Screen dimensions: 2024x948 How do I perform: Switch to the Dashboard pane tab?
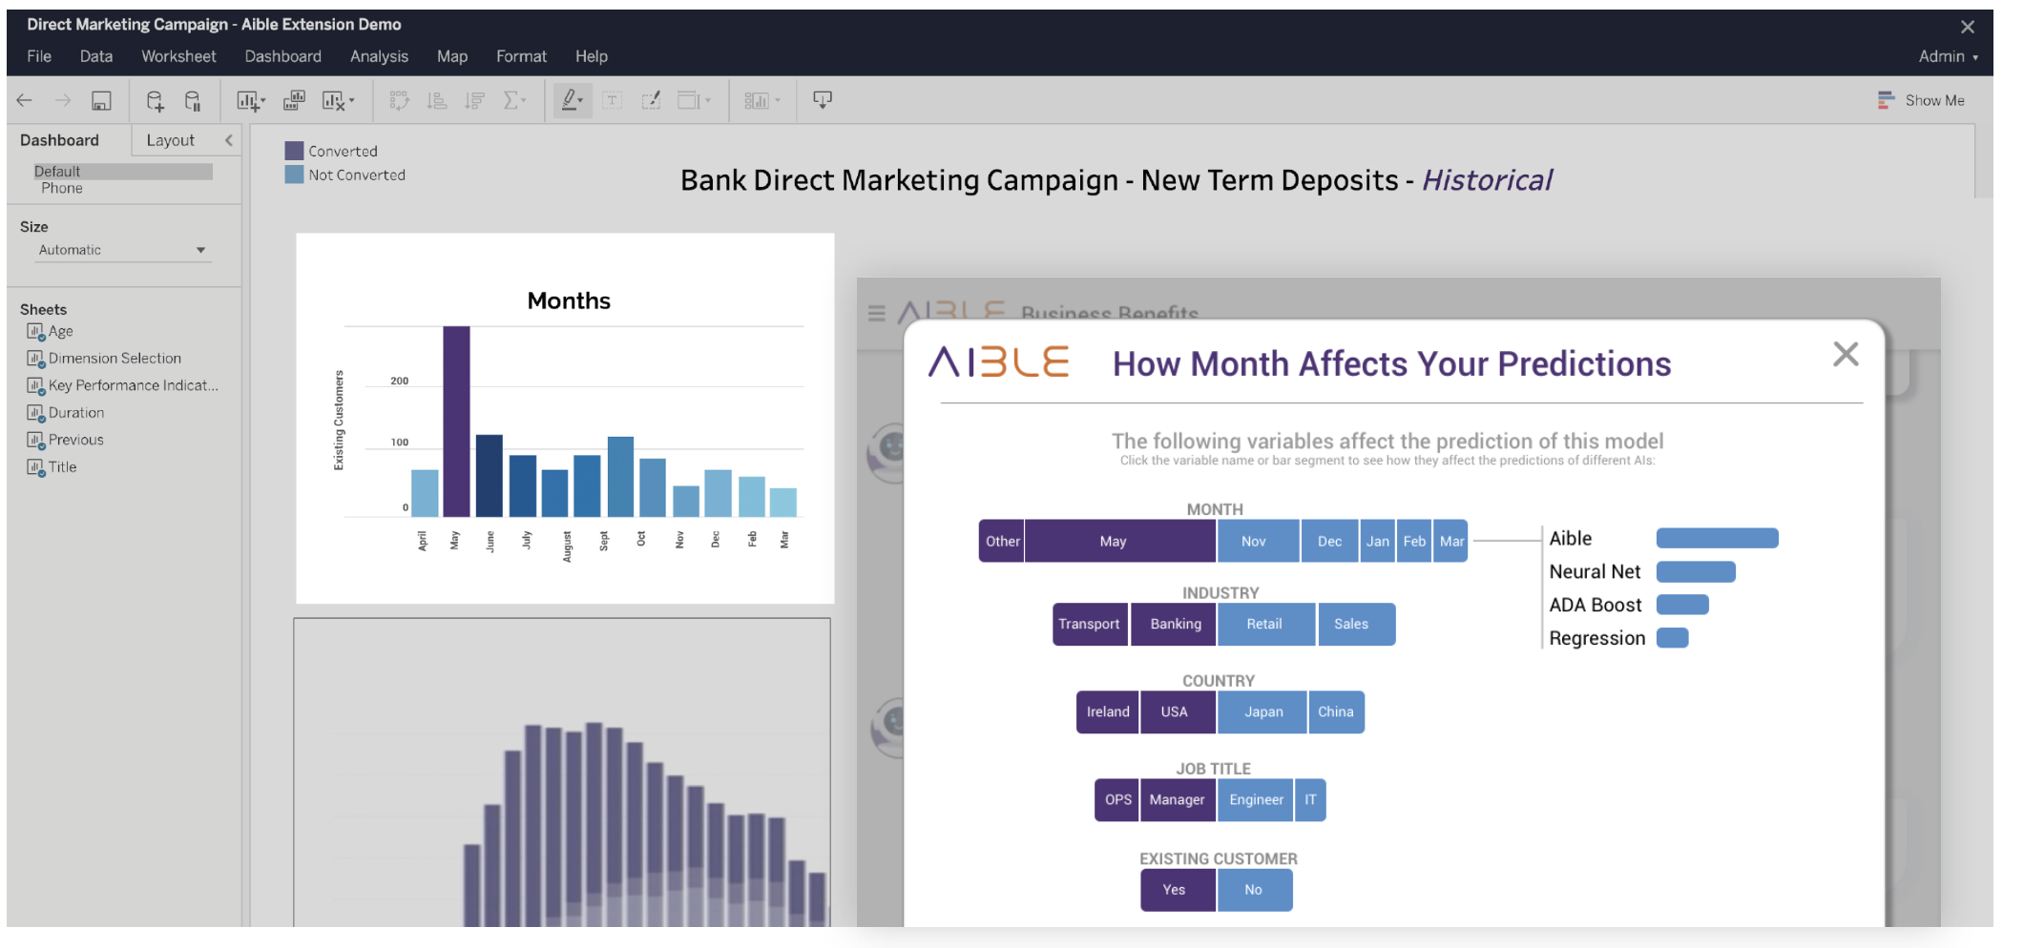click(59, 140)
